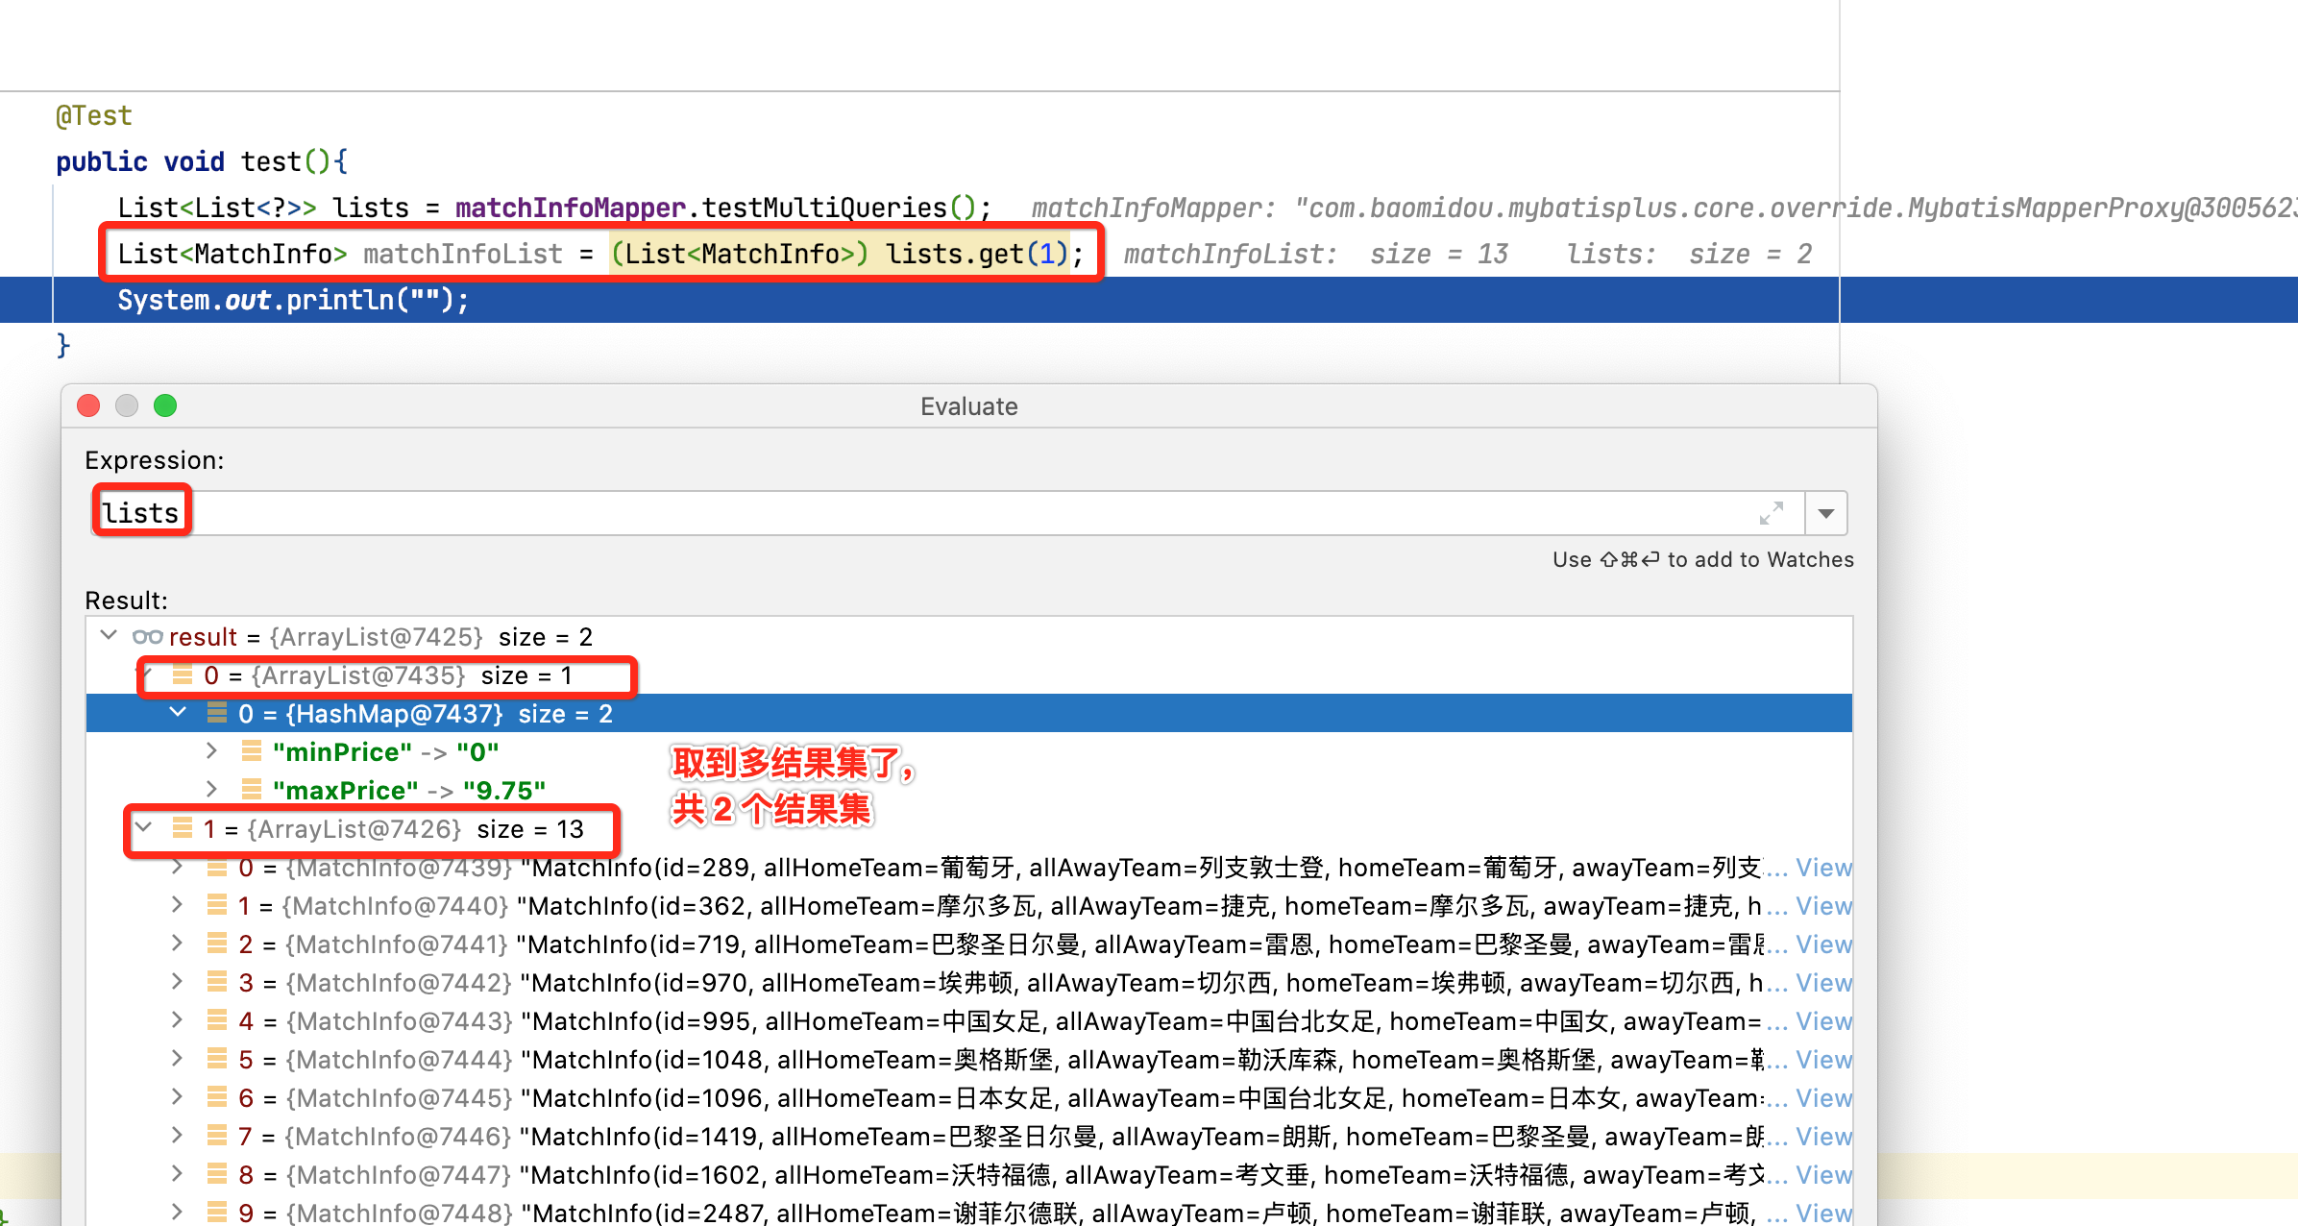Viewport: 2298px width, 1226px height.
Task: Click the node icon of HashMap@7437
Action: pyautogui.click(x=216, y=713)
